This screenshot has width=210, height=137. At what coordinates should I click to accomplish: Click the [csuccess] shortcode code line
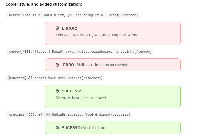[68, 114]
